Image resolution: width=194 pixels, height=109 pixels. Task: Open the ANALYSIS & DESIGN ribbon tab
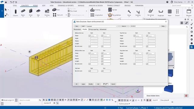[96, 5]
